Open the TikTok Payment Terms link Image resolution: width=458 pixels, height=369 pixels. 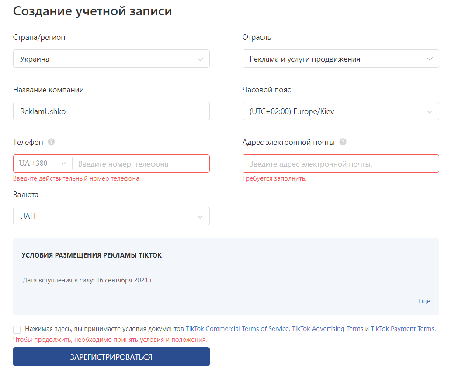pos(402,329)
